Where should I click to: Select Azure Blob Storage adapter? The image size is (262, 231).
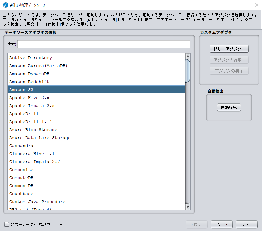[96, 130]
